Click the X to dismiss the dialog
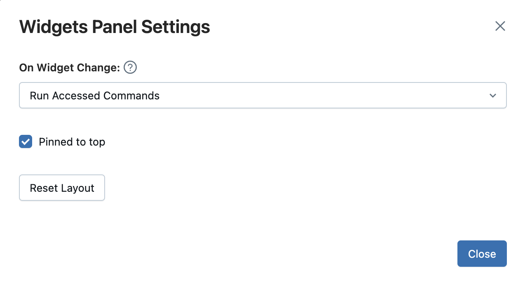The image size is (525, 287). (x=500, y=26)
